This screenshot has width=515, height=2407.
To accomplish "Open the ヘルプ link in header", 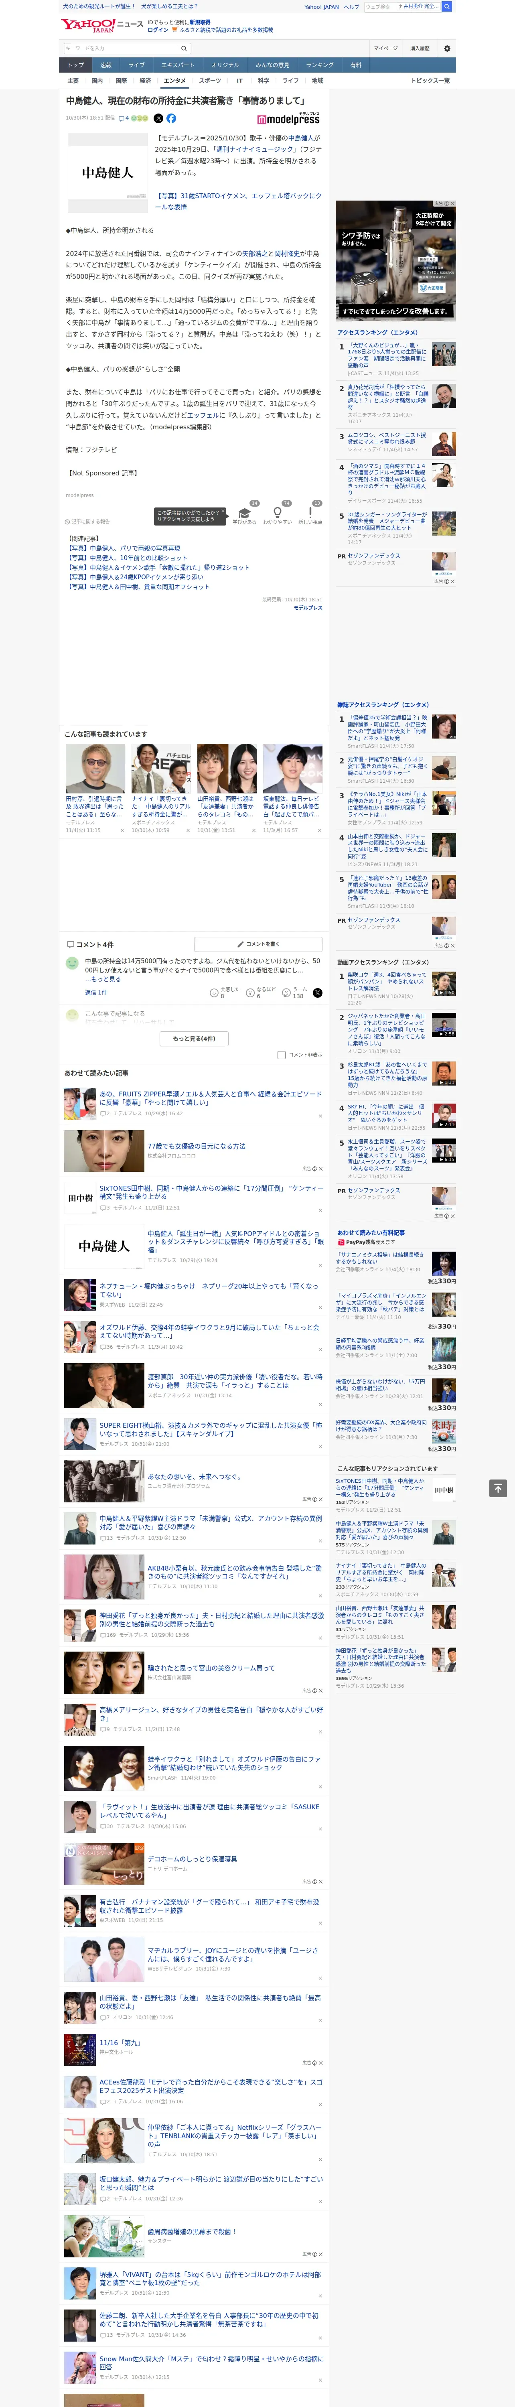I will [351, 6].
